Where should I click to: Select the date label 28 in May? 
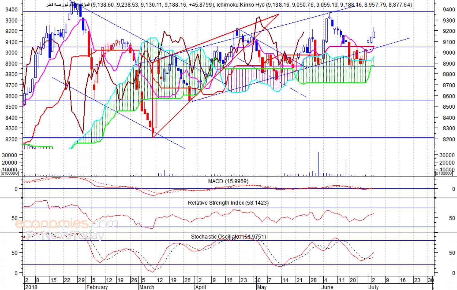[x=313, y=280]
